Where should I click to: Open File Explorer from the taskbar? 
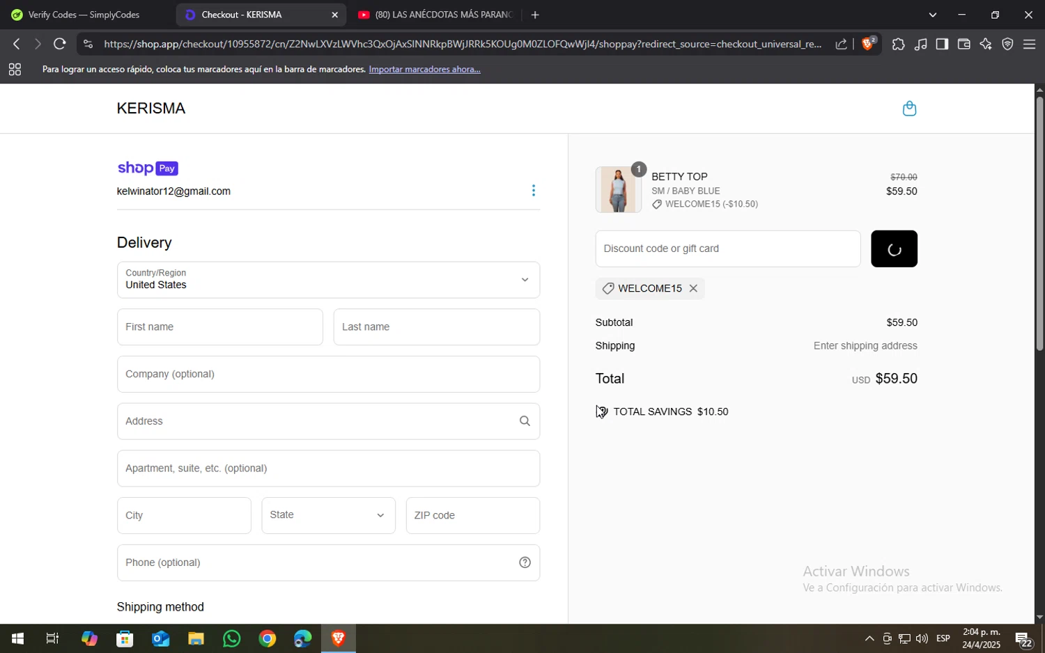(196, 638)
